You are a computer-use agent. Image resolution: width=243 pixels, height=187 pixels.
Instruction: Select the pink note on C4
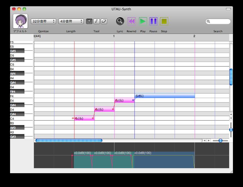coord(84,118)
